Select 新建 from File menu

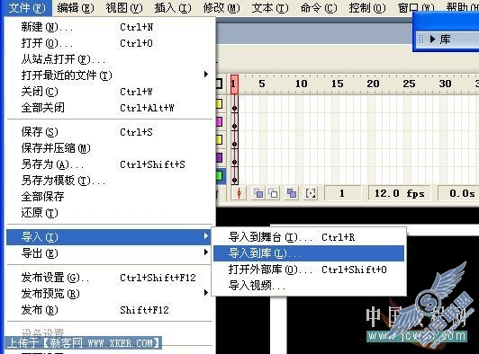pos(109,27)
